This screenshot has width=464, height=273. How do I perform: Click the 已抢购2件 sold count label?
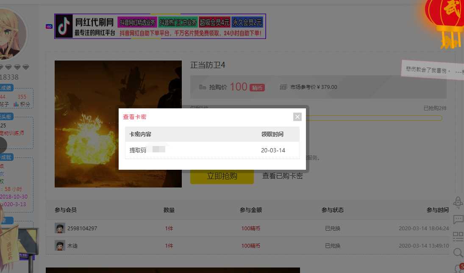point(435,108)
